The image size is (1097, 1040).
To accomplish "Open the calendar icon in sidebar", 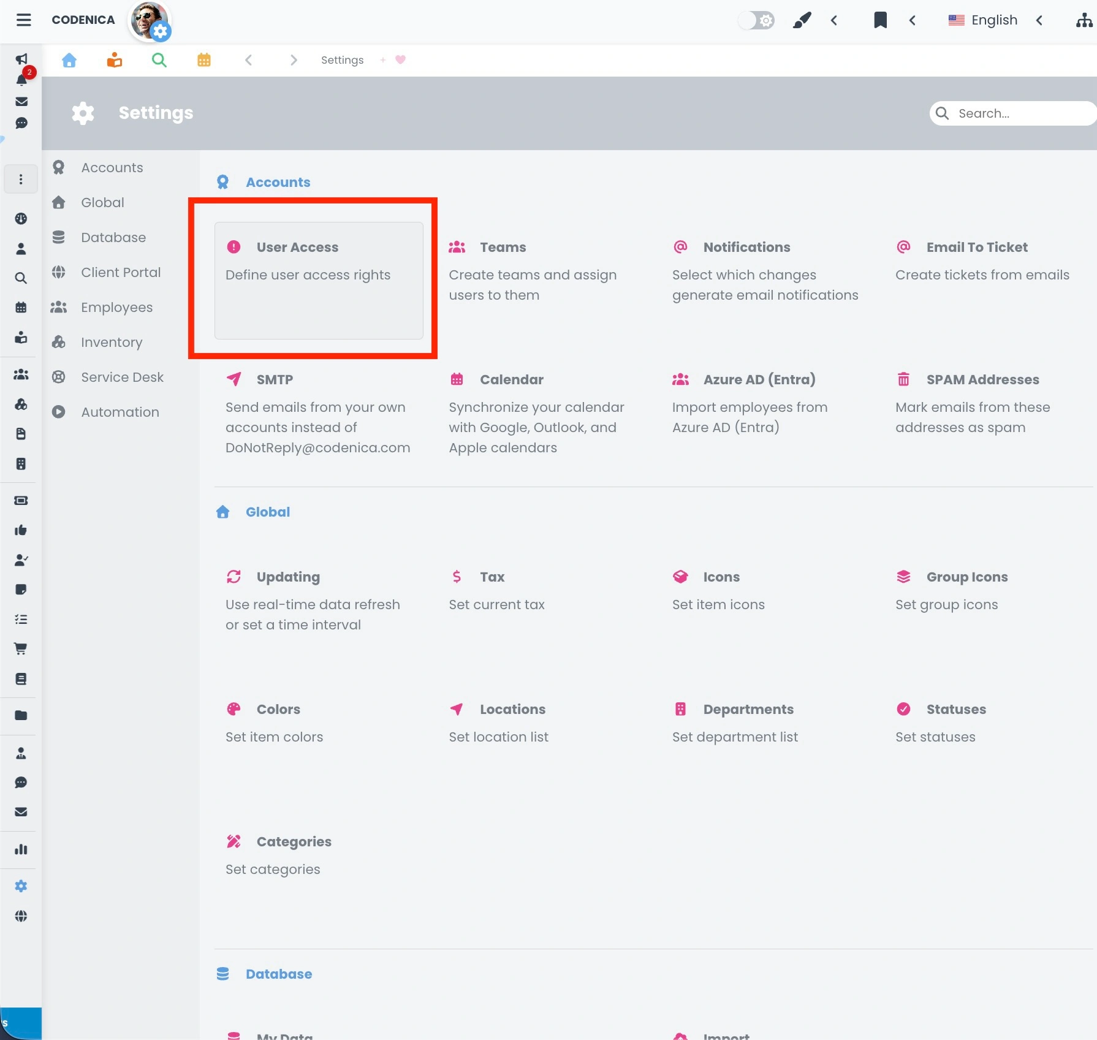I will (x=21, y=307).
